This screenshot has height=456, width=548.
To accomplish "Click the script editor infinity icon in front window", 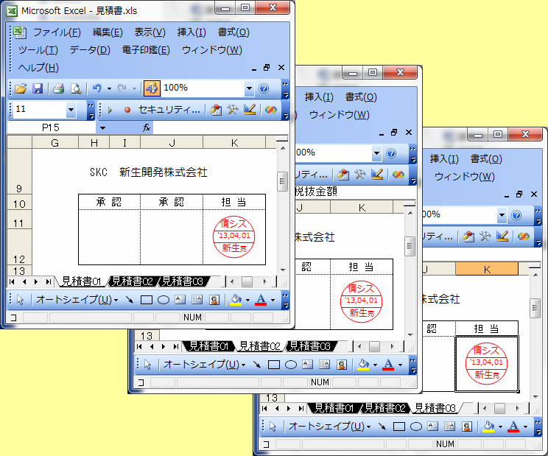I will click(x=271, y=110).
